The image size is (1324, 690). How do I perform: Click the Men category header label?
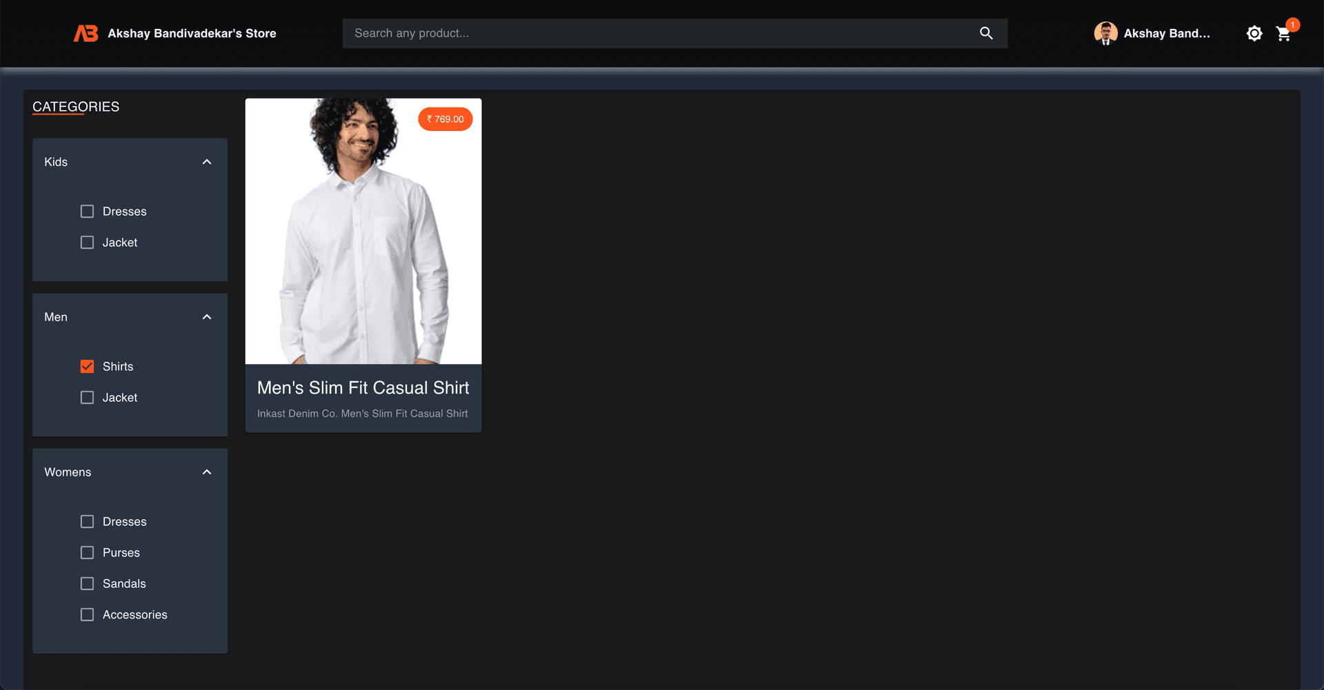click(56, 317)
